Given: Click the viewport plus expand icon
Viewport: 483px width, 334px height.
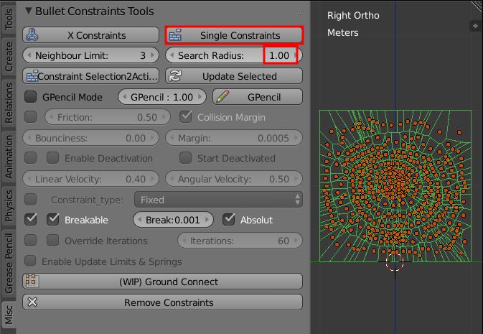Looking at the screenshot, I should 475,26.
